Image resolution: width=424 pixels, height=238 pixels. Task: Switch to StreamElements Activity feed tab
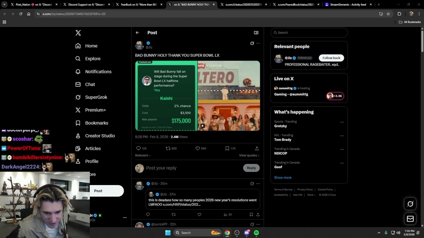348,5
